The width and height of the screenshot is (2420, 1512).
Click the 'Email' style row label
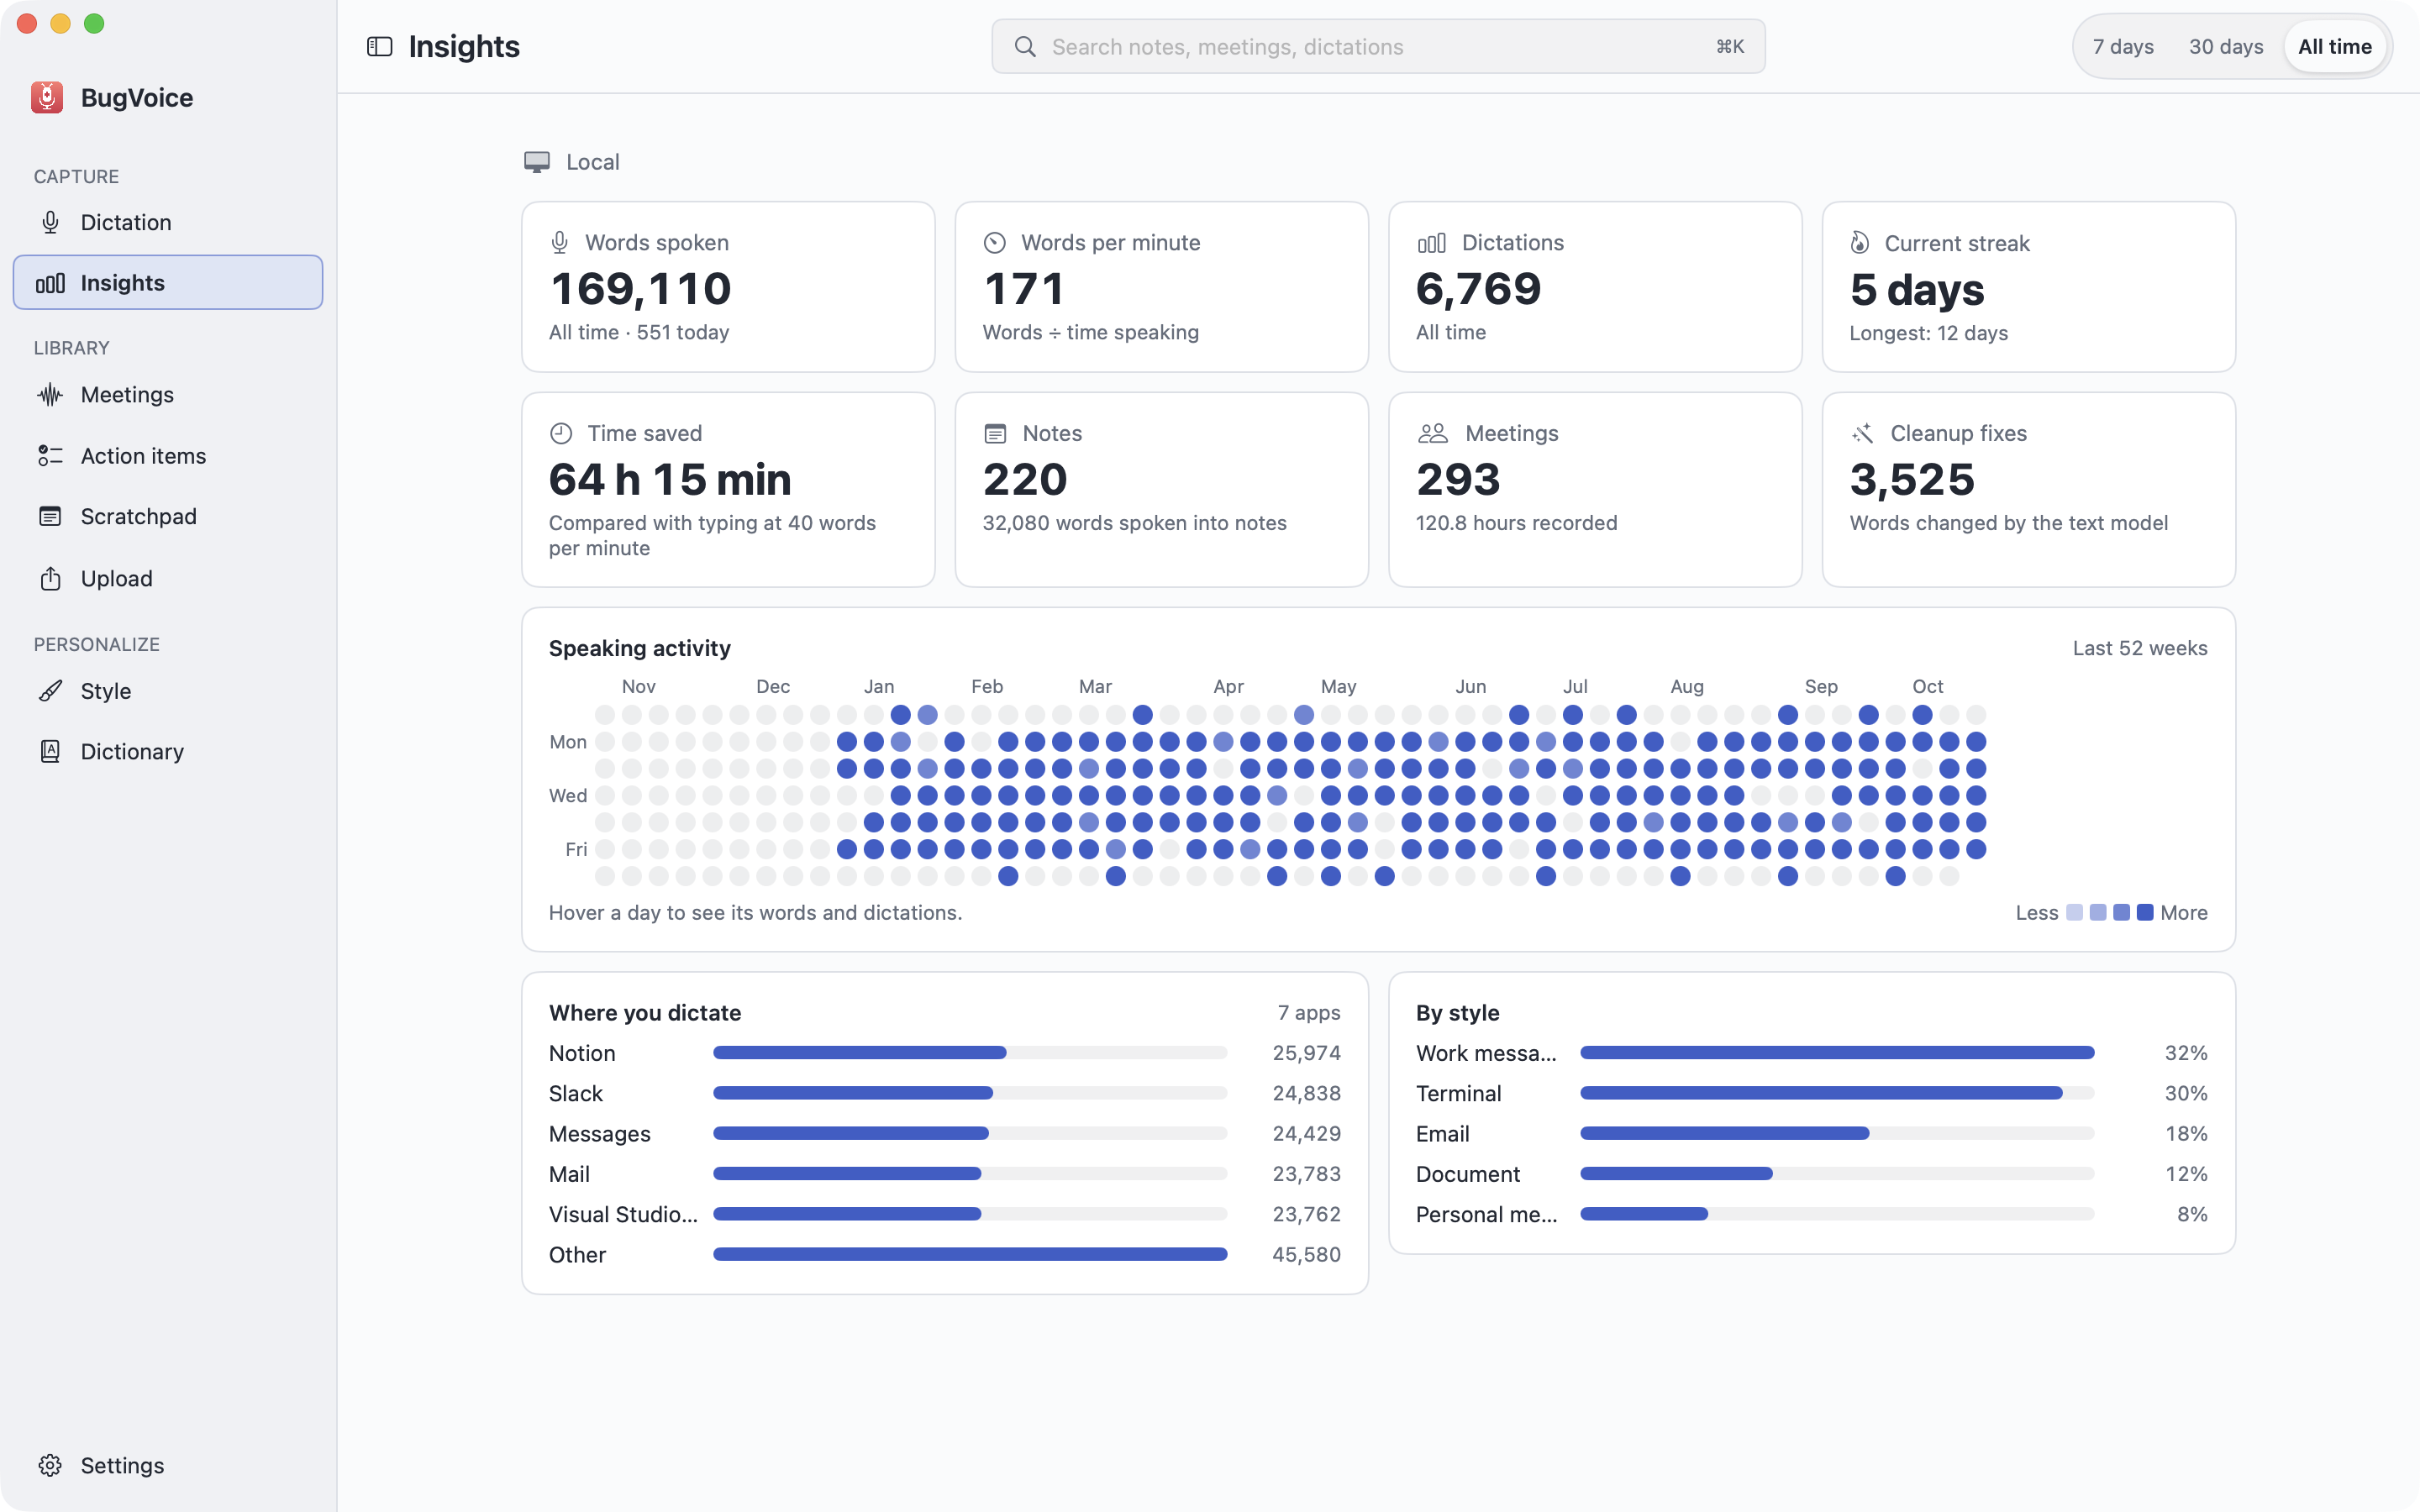coord(1443,1134)
